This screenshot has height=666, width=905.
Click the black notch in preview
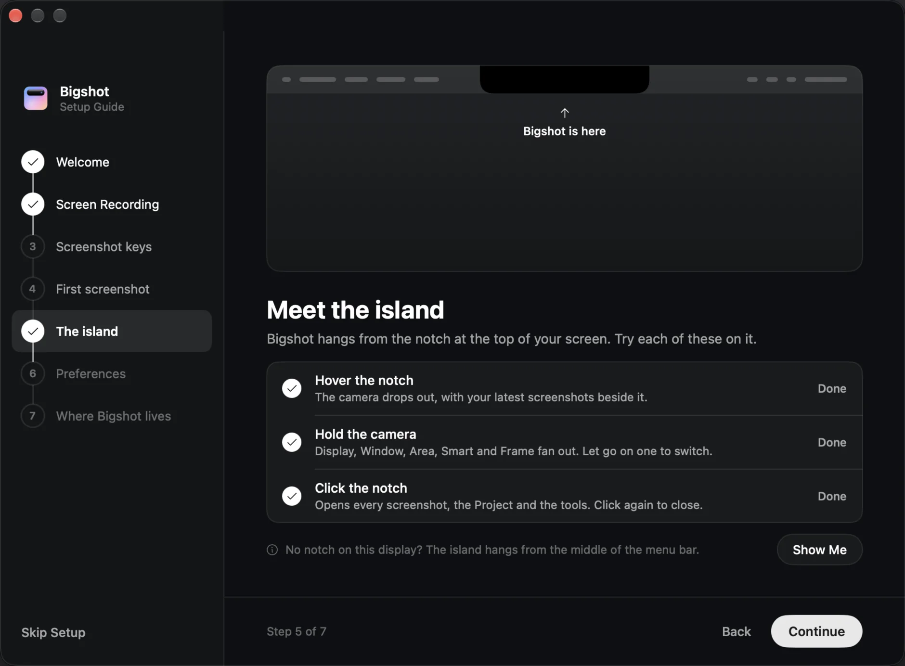564,79
